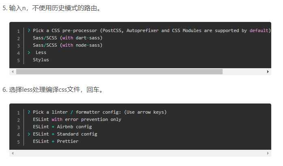Screen dimensions: 283x166
Task: Select the Sass/SCSS (with node-sass) option
Action: [x=68, y=45]
